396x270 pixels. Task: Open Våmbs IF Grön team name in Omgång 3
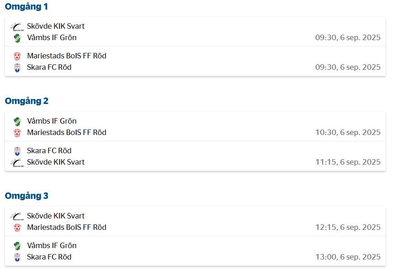52,246
